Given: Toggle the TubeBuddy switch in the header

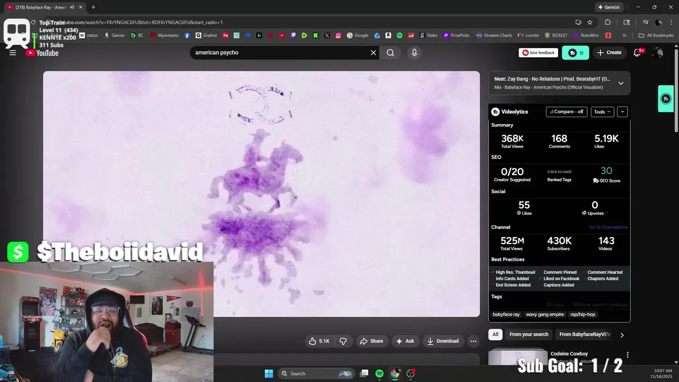Looking at the screenshot, I should click(576, 53).
